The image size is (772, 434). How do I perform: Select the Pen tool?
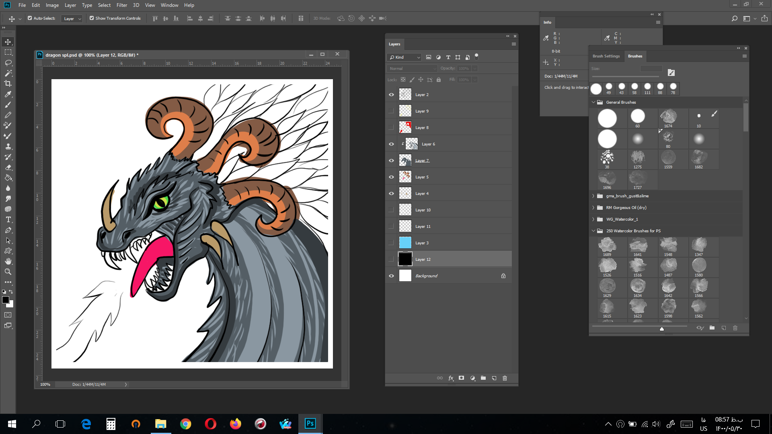click(x=8, y=230)
